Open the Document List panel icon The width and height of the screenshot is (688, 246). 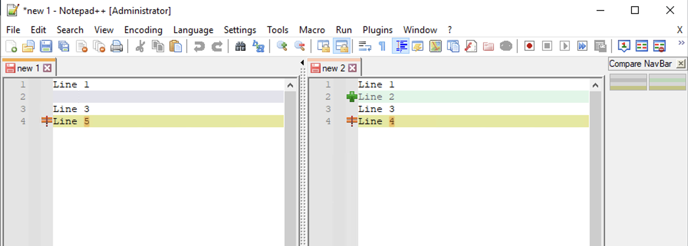pyautogui.click(x=453, y=46)
